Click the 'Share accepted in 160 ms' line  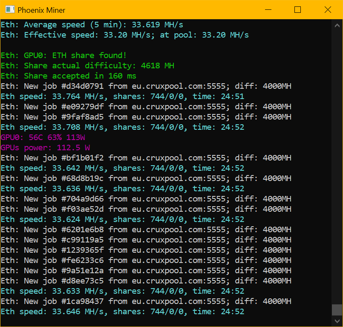click(69, 76)
